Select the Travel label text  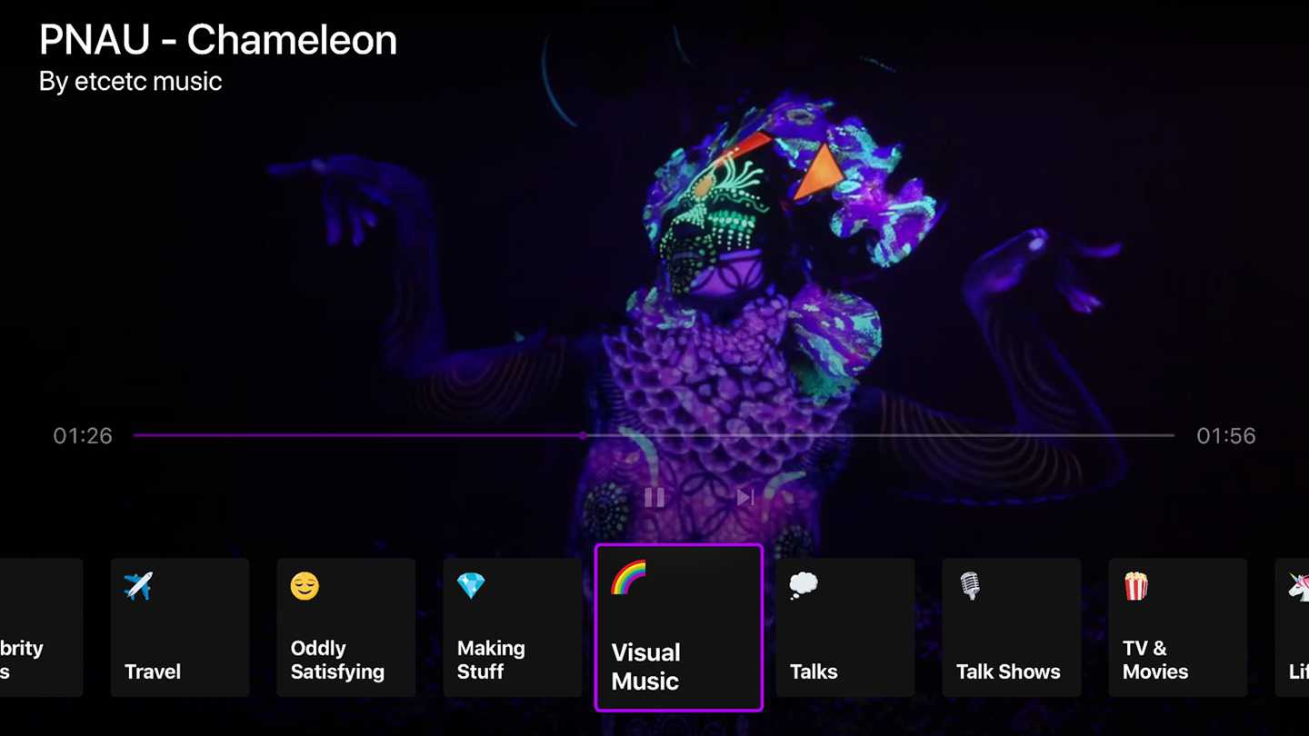click(153, 671)
